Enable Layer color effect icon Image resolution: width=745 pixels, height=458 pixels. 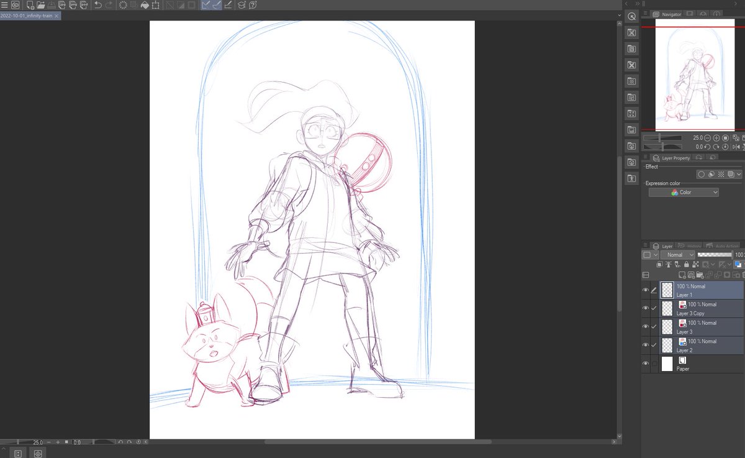(731, 174)
